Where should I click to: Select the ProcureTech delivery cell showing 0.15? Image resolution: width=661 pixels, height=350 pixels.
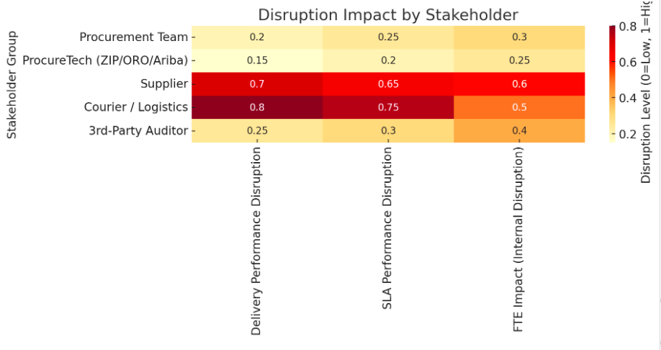point(257,60)
